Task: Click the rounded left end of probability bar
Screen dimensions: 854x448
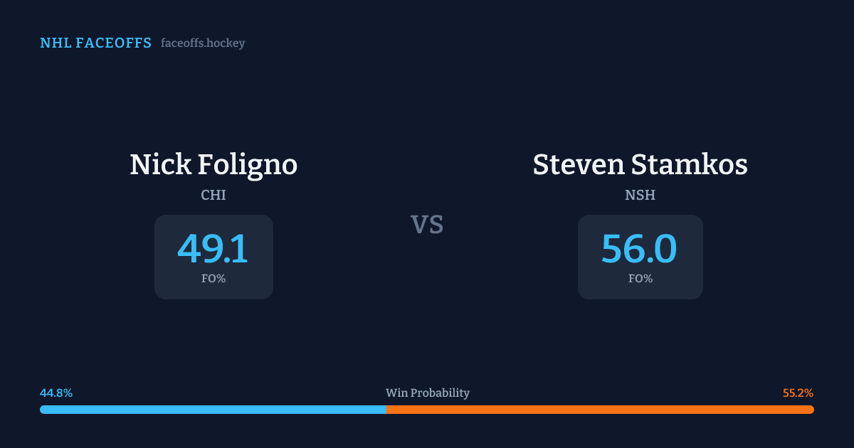Action: (x=43, y=410)
